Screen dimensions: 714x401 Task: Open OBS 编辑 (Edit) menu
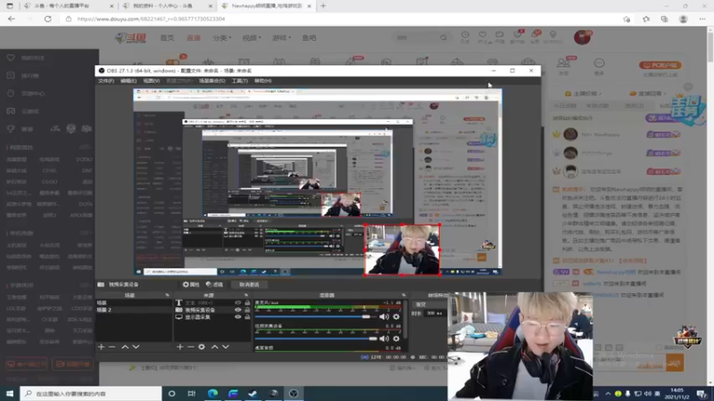[129, 81]
